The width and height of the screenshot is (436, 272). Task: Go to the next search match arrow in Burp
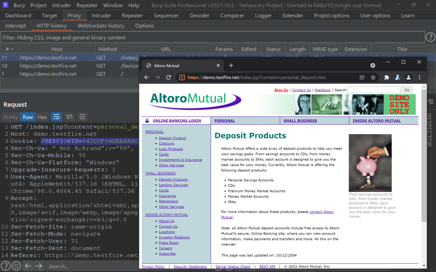[x=39, y=266]
